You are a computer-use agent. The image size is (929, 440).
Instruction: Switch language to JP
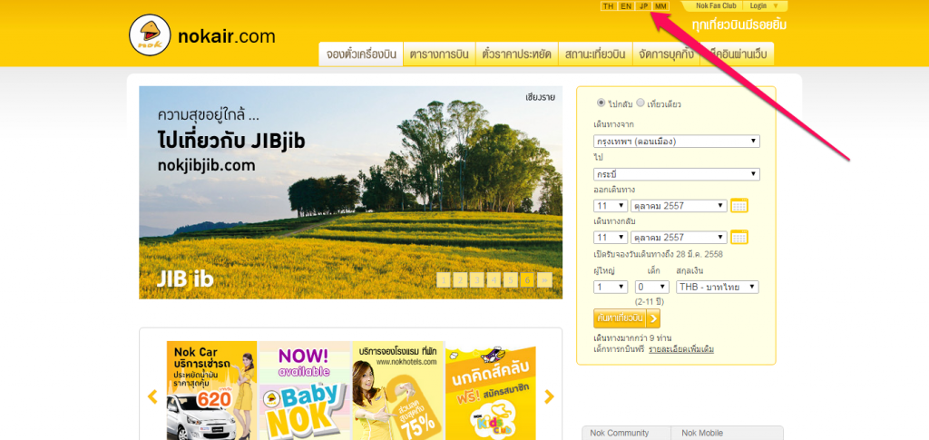coord(643,6)
